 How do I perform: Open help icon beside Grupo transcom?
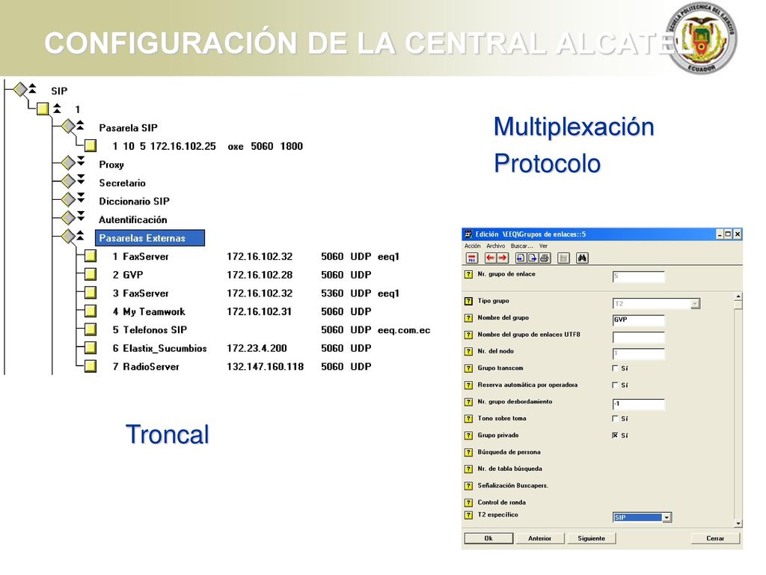tap(468, 368)
